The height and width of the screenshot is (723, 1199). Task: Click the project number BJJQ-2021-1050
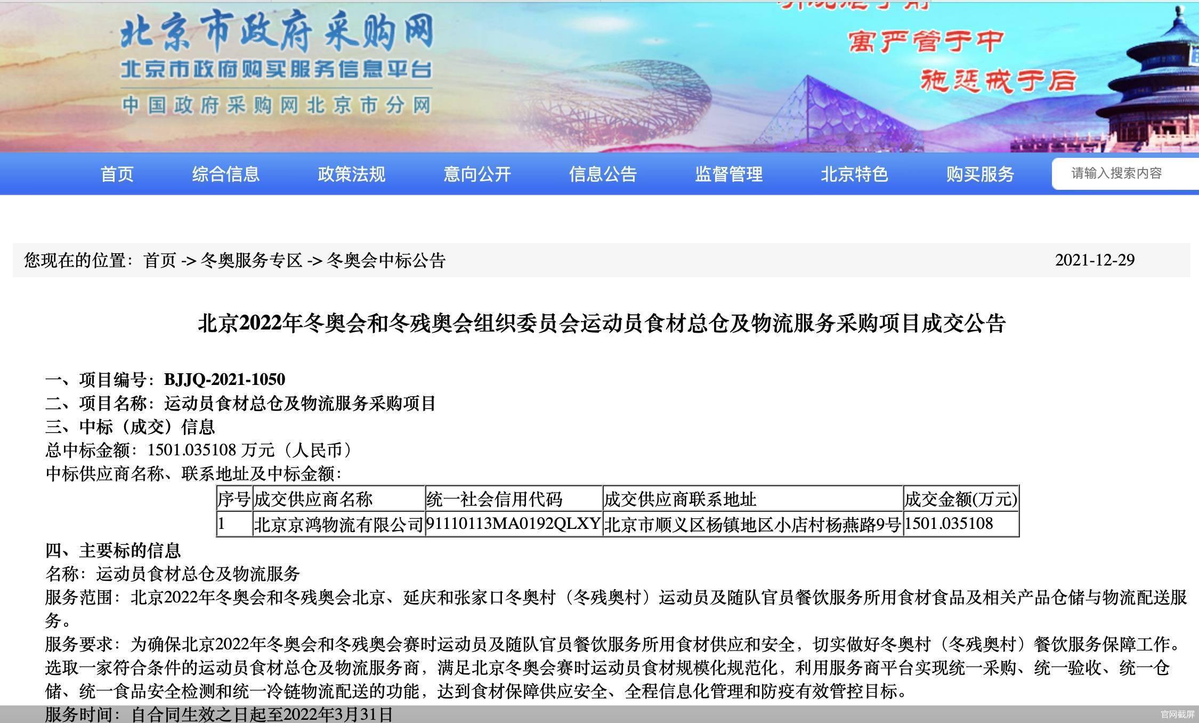(x=224, y=379)
